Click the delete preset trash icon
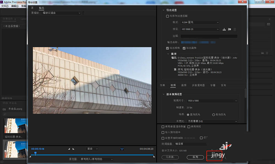Viewport: 275px width, 164px height. [x=235, y=29]
